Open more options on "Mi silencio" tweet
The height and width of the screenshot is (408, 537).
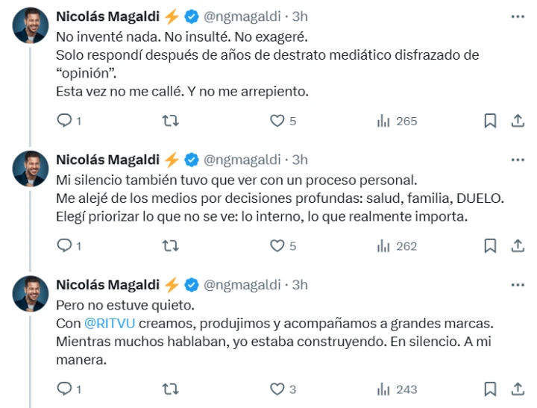coord(517,160)
